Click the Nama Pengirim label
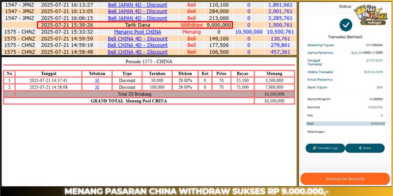This screenshot has width=393, height=196. point(319,99)
